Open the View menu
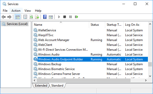 coord(28,11)
